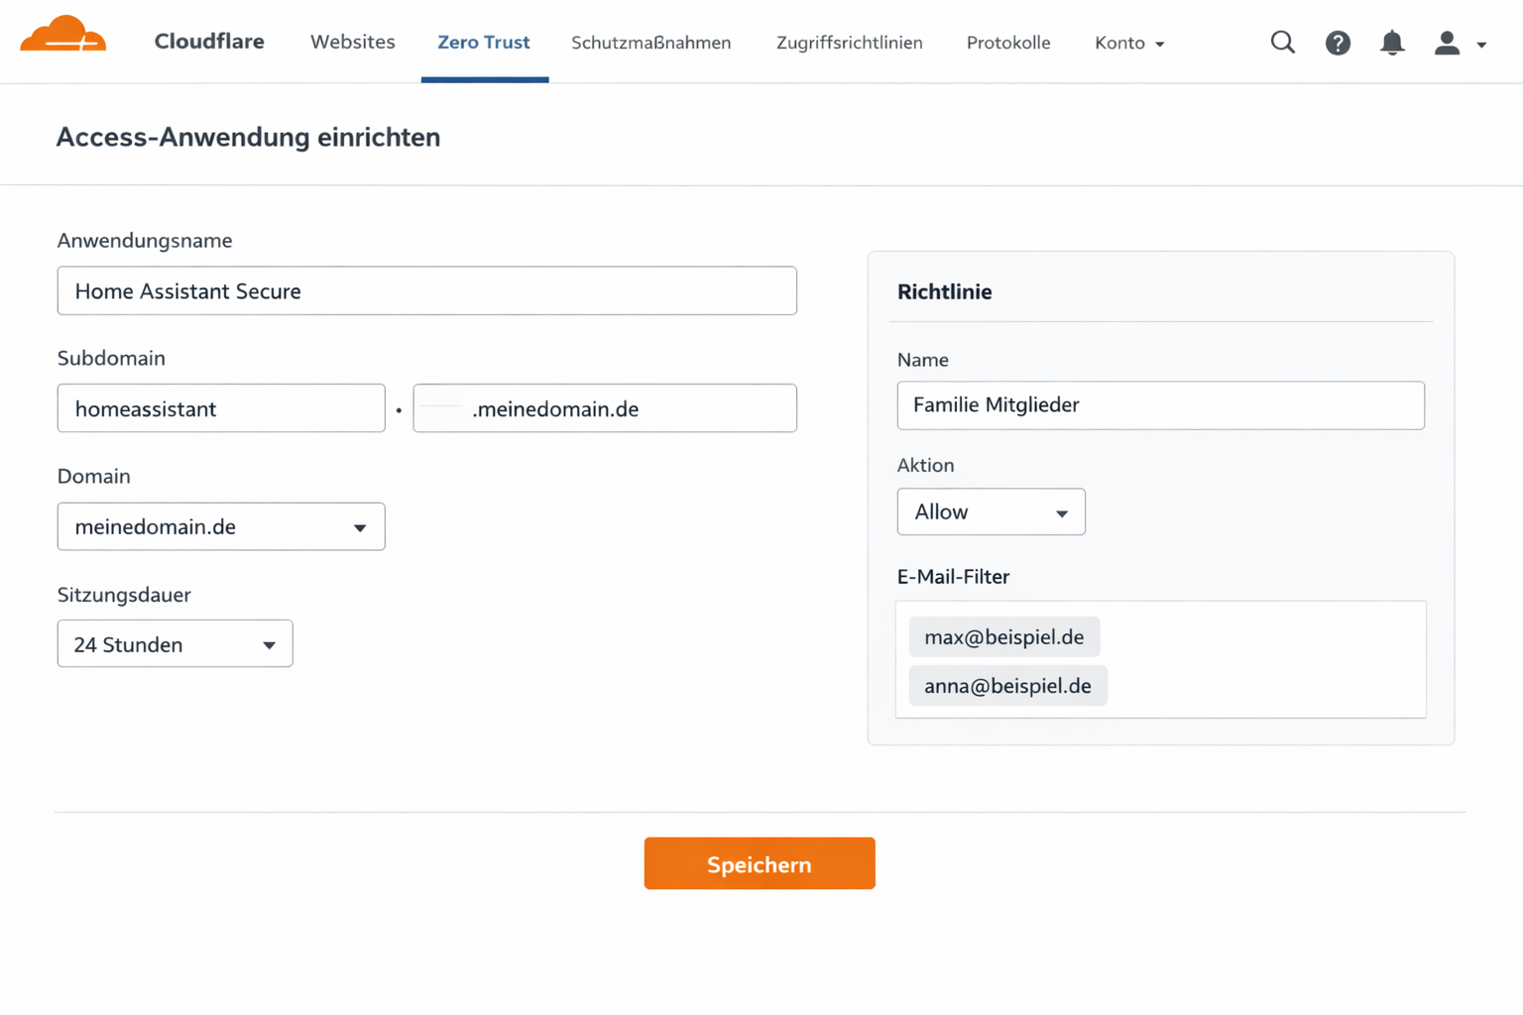Click the Richtlinie panel heading
This screenshot has width=1523, height=1015.
[945, 291]
